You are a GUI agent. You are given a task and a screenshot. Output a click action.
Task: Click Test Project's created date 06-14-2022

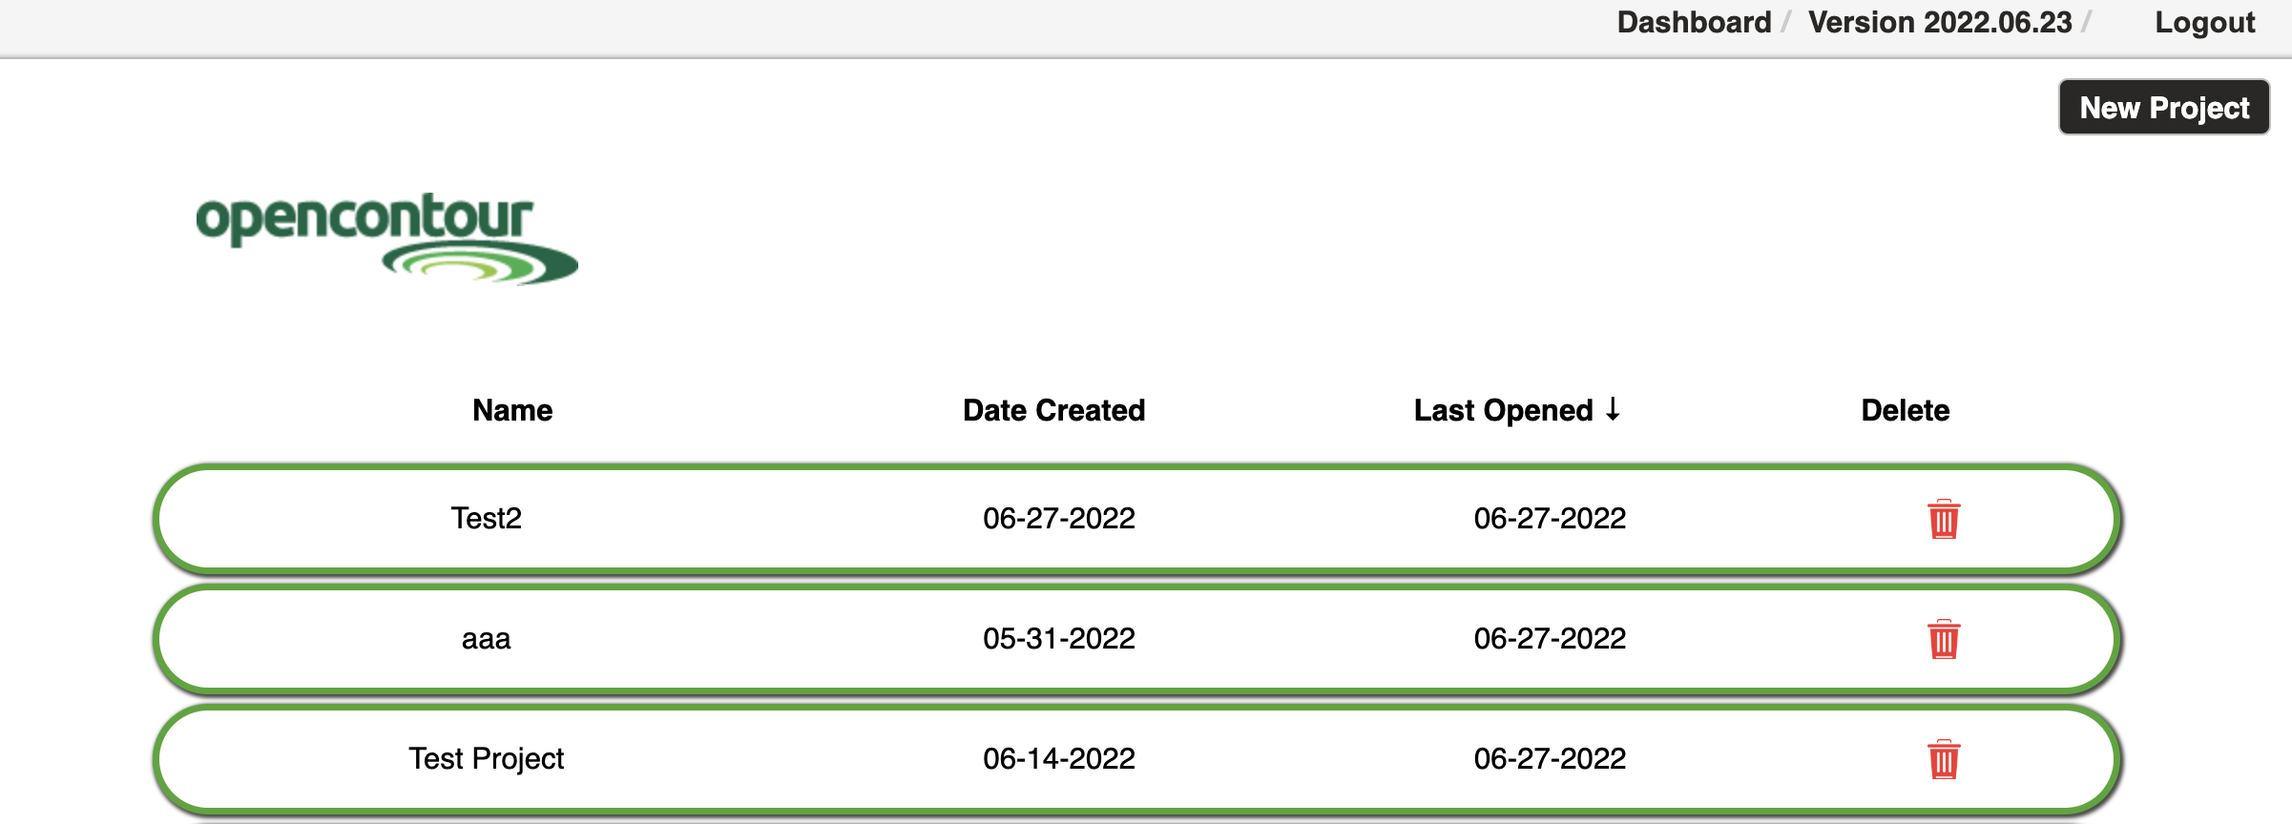click(x=1058, y=758)
